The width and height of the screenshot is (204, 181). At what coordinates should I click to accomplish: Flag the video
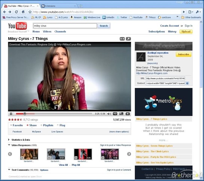61,125
